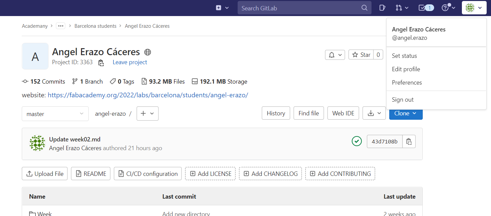The image size is (491, 216).
Task: Launch the Web IDE
Action: point(343,113)
